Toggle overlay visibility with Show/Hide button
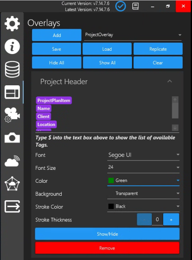Screen dimensions: 192x260 coord(107,234)
